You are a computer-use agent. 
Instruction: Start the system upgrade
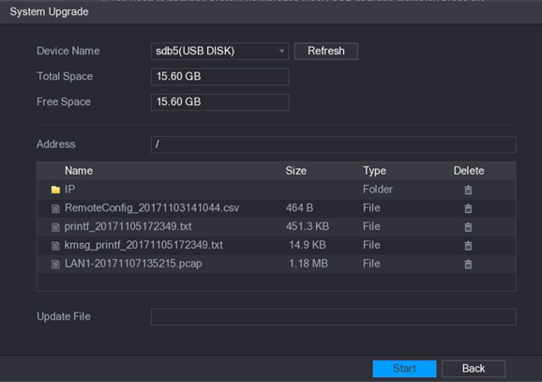point(404,369)
